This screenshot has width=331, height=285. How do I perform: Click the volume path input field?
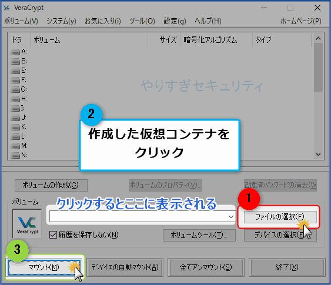tap(142, 217)
